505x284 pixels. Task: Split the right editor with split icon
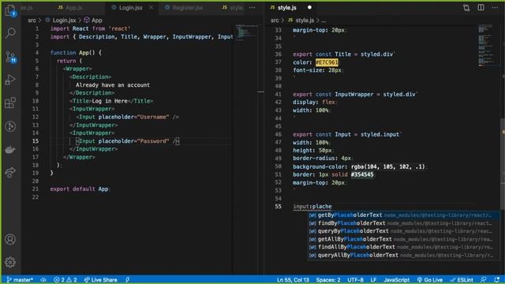click(x=481, y=7)
